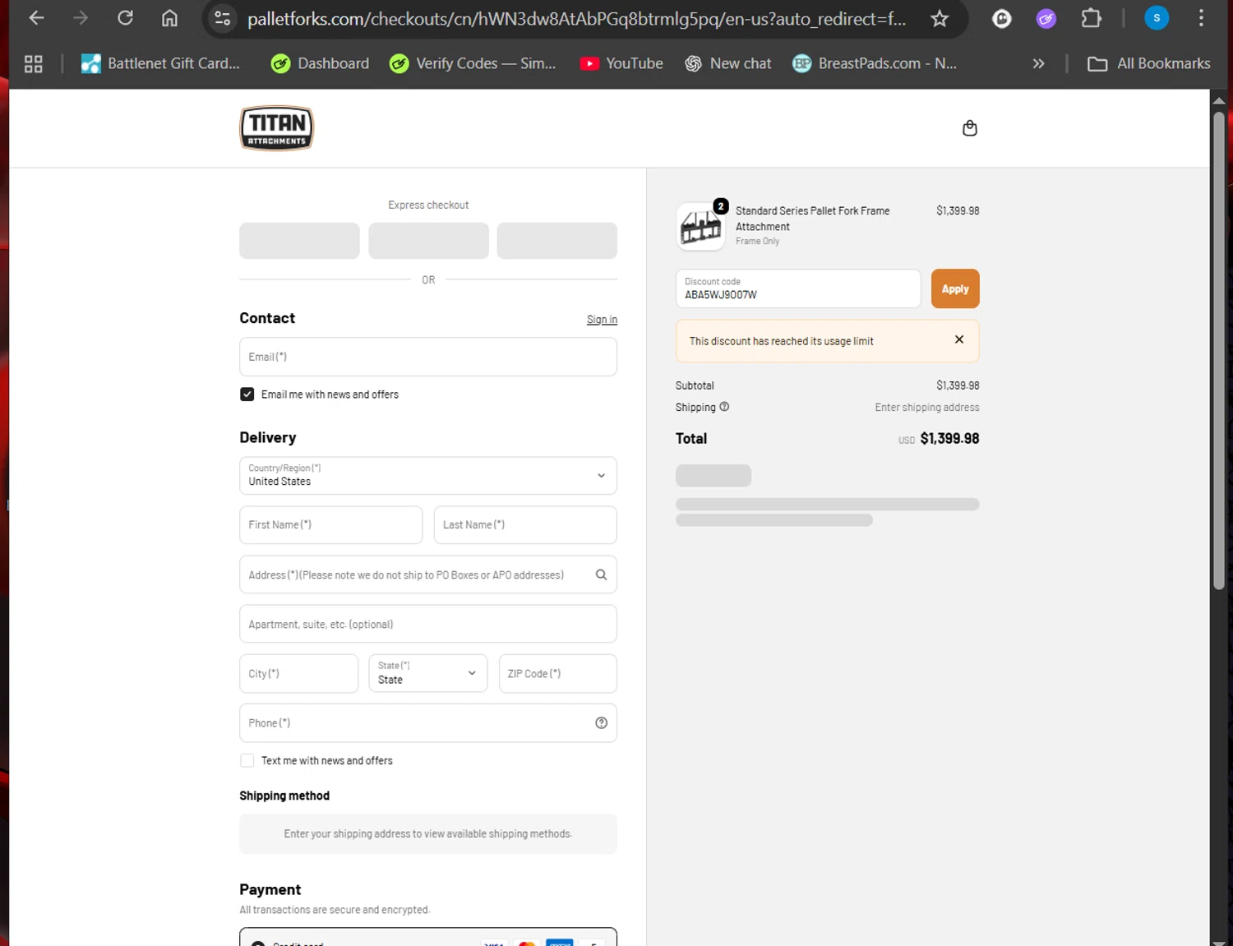Focus the Last Name field

pyautogui.click(x=525, y=524)
